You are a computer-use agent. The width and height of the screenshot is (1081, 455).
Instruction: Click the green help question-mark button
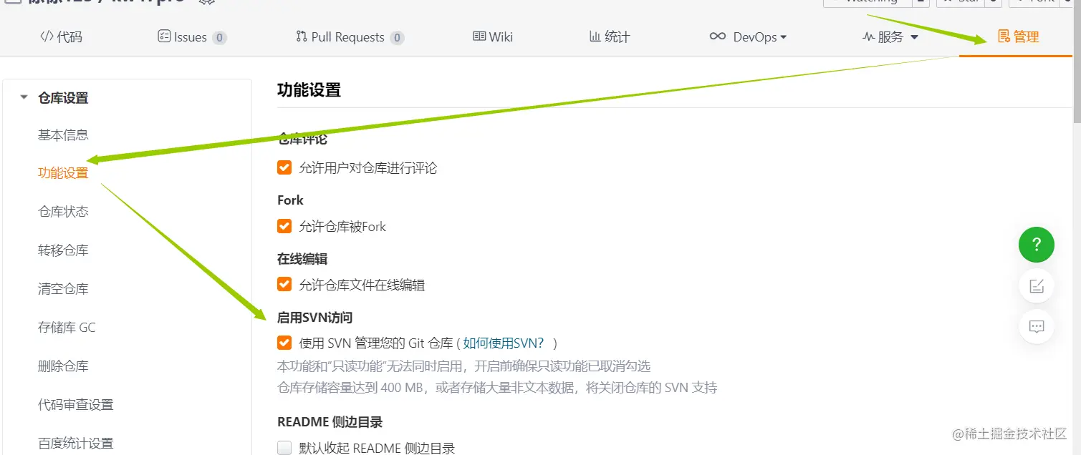(x=1037, y=245)
